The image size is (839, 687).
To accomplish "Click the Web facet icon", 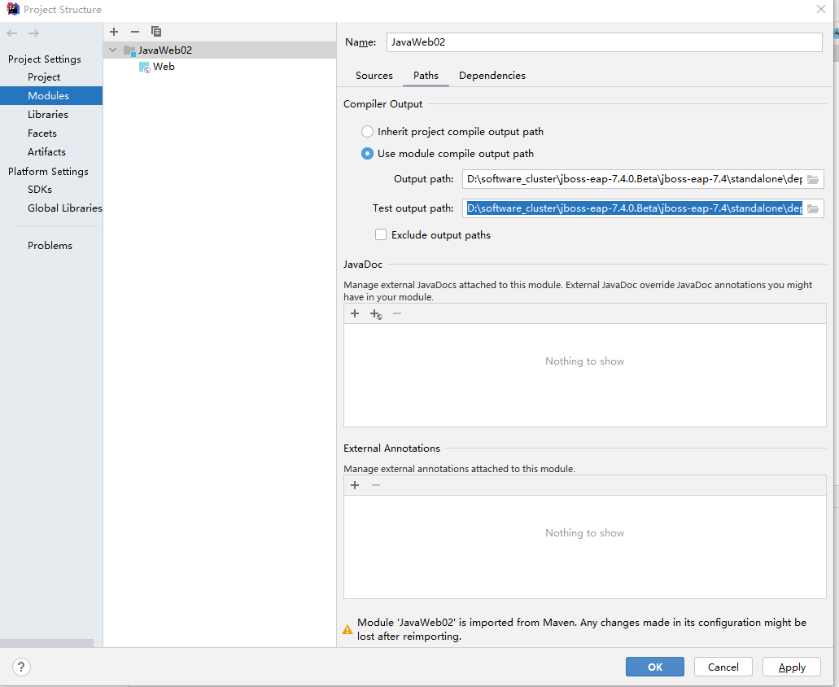I will 145,68.
